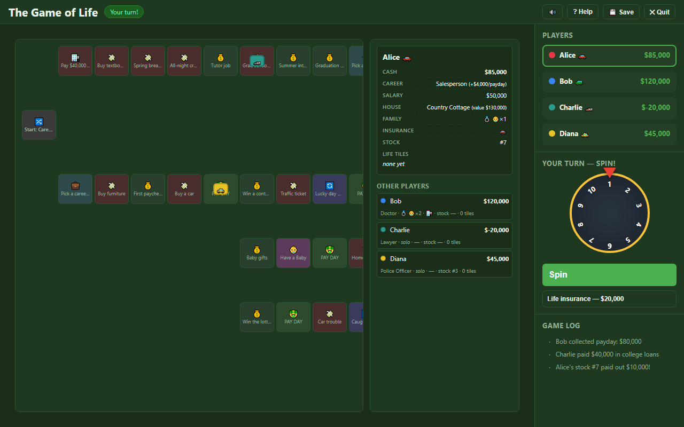Click 'none yet' under Life Tiles
Screen dimensions: 684x427
(394, 164)
